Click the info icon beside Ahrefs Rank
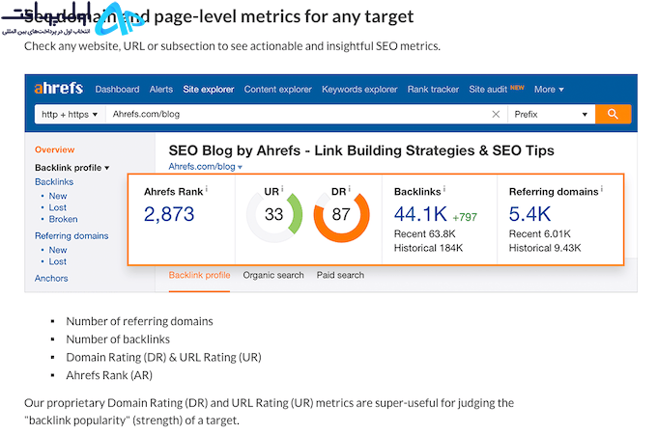 pyautogui.click(x=207, y=189)
